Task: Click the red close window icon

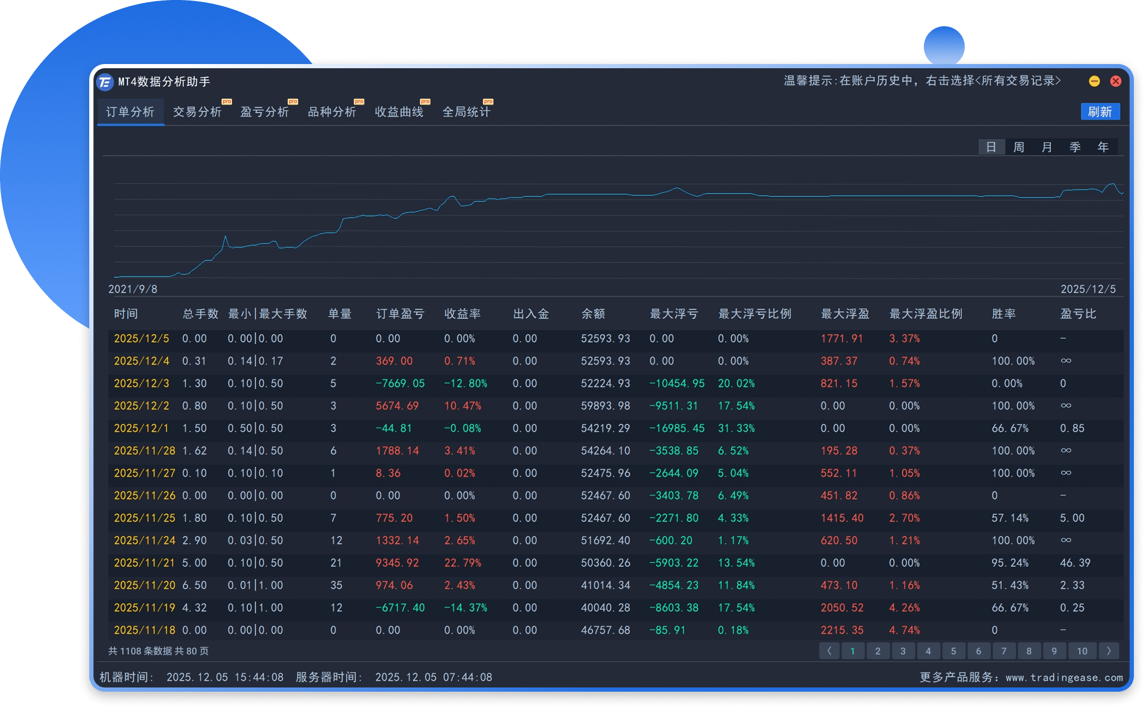Action: (x=1116, y=81)
